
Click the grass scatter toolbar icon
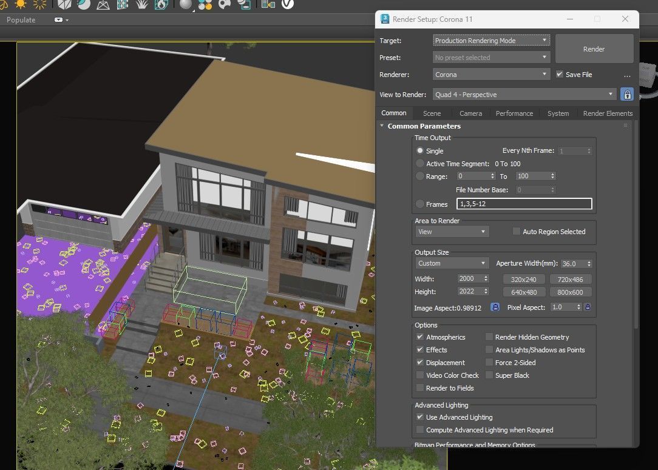(x=142, y=4)
